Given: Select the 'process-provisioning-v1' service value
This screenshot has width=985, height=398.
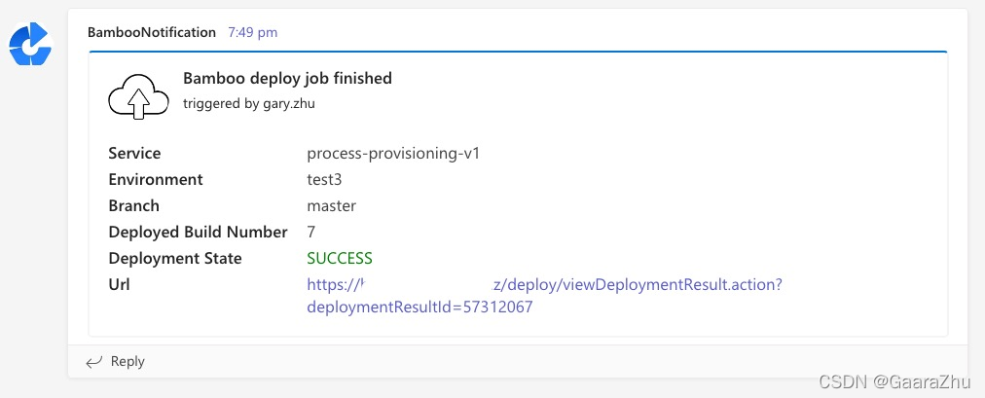Looking at the screenshot, I should click(x=393, y=154).
